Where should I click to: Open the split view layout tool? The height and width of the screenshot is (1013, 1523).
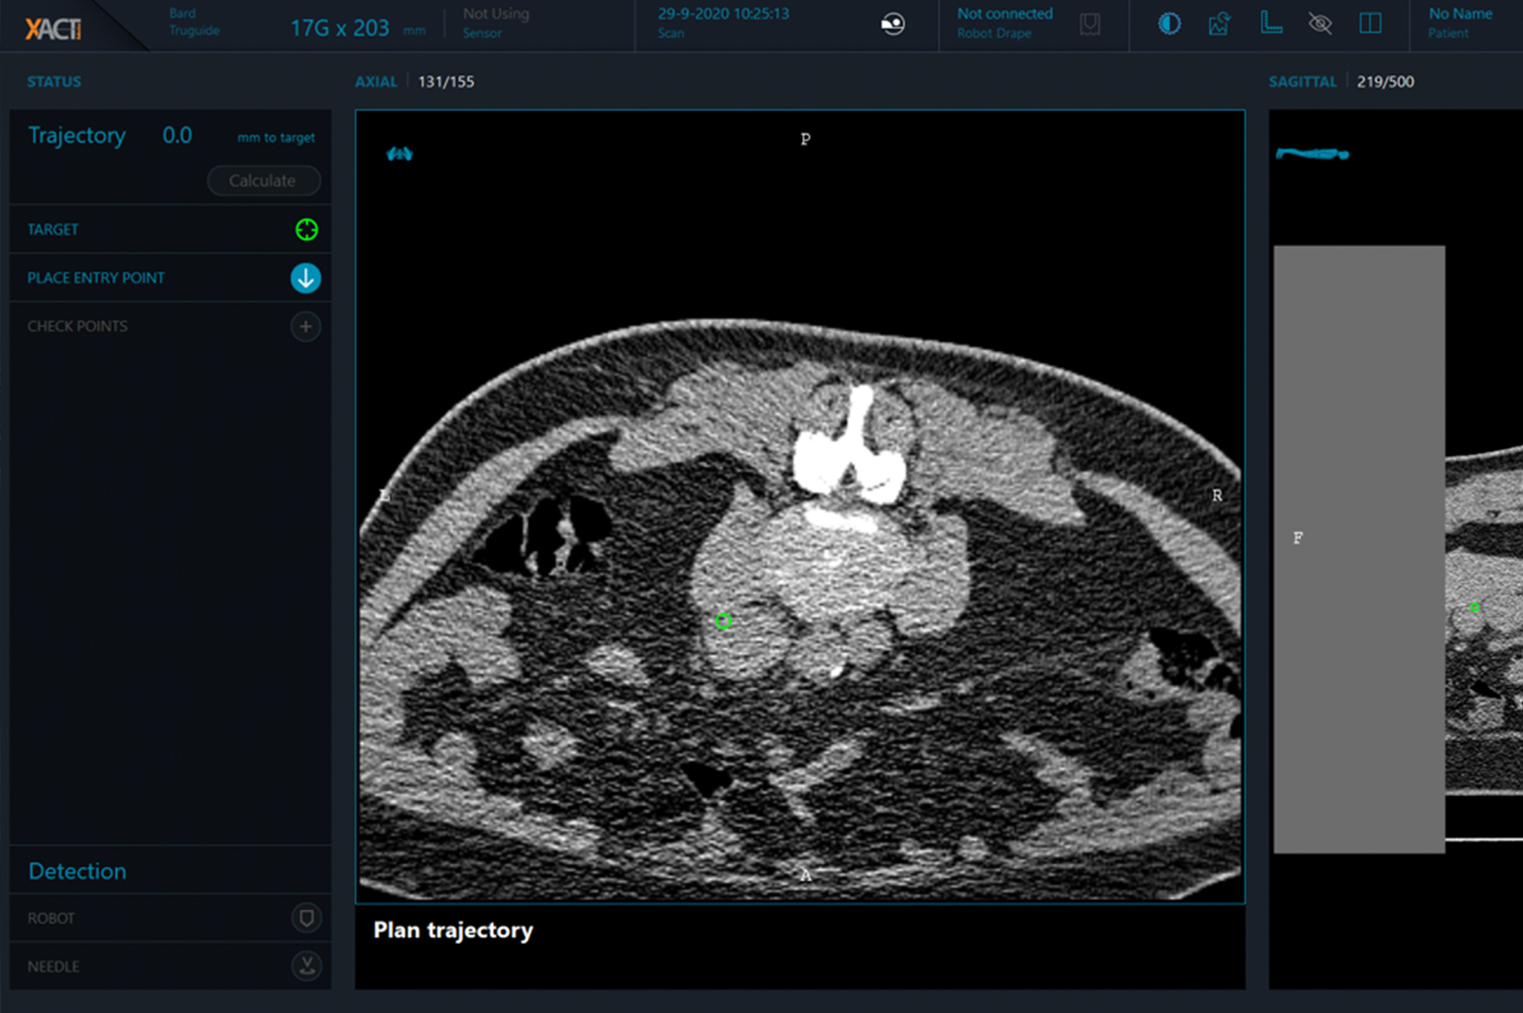click(x=1370, y=24)
